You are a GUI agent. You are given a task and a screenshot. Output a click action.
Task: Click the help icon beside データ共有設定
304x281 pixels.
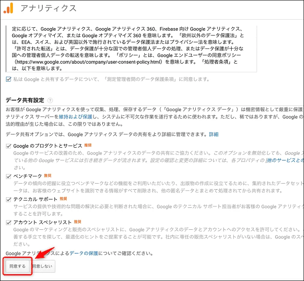point(50,100)
